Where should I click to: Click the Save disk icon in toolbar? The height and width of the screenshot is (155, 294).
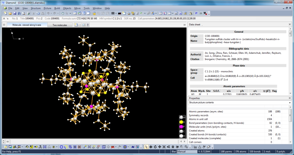[x=14, y=13]
